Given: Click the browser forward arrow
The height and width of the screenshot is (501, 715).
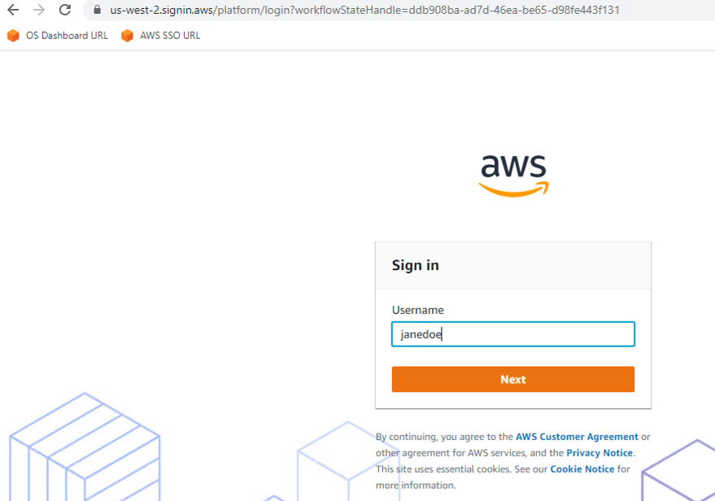Looking at the screenshot, I should tap(39, 11).
